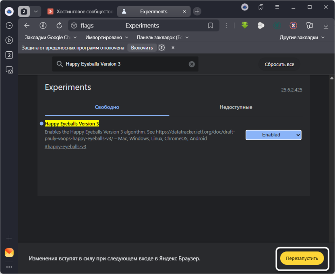Open the Enabled dropdown for Happy Eyeballs
The height and width of the screenshot is (274, 335).
273,135
